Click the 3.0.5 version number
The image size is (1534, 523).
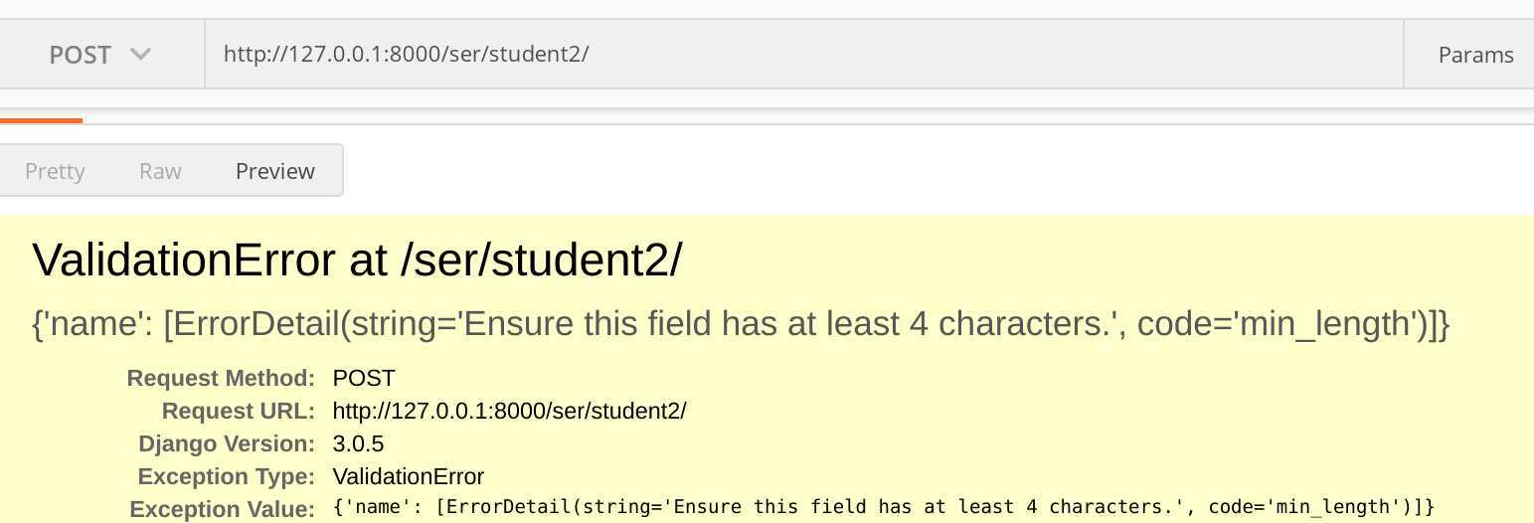click(358, 443)
